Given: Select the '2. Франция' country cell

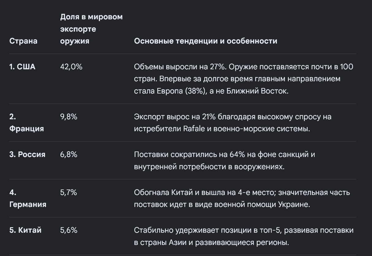Looking at the screenshot, I should point(27,123).
